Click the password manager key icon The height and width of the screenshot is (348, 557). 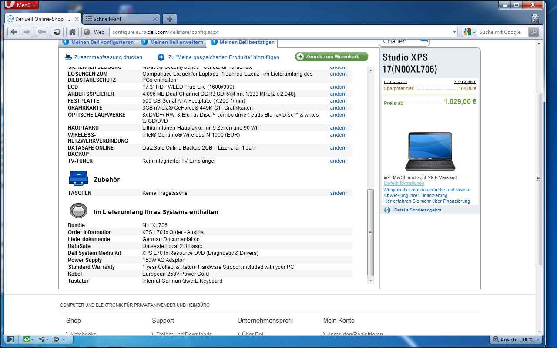coord(42,32)
